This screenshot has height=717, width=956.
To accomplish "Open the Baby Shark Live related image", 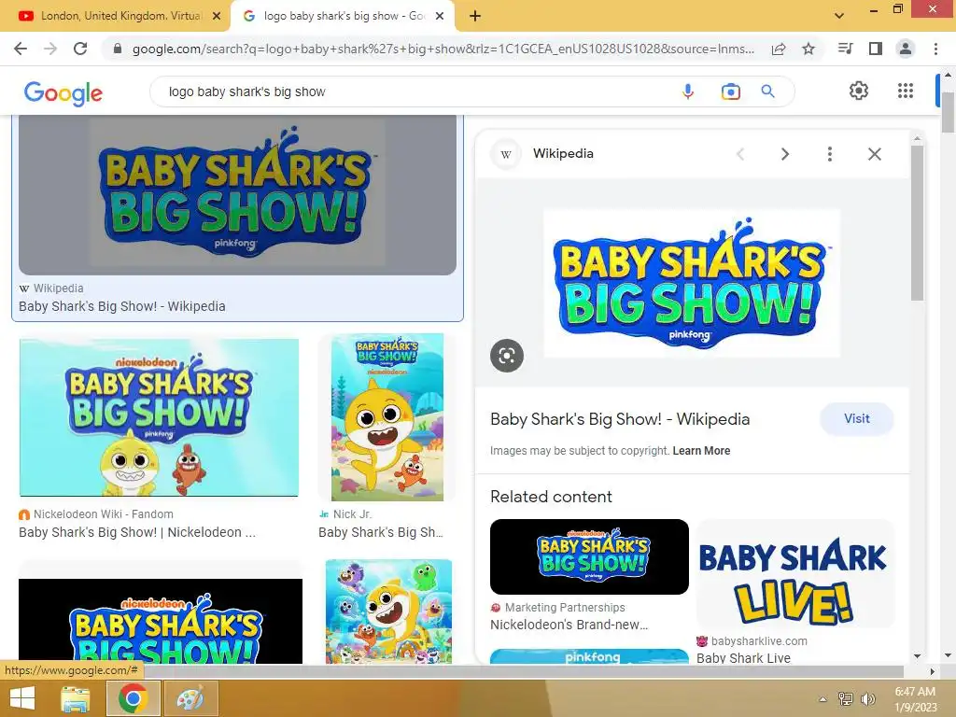I will click(x=795, y=574).
